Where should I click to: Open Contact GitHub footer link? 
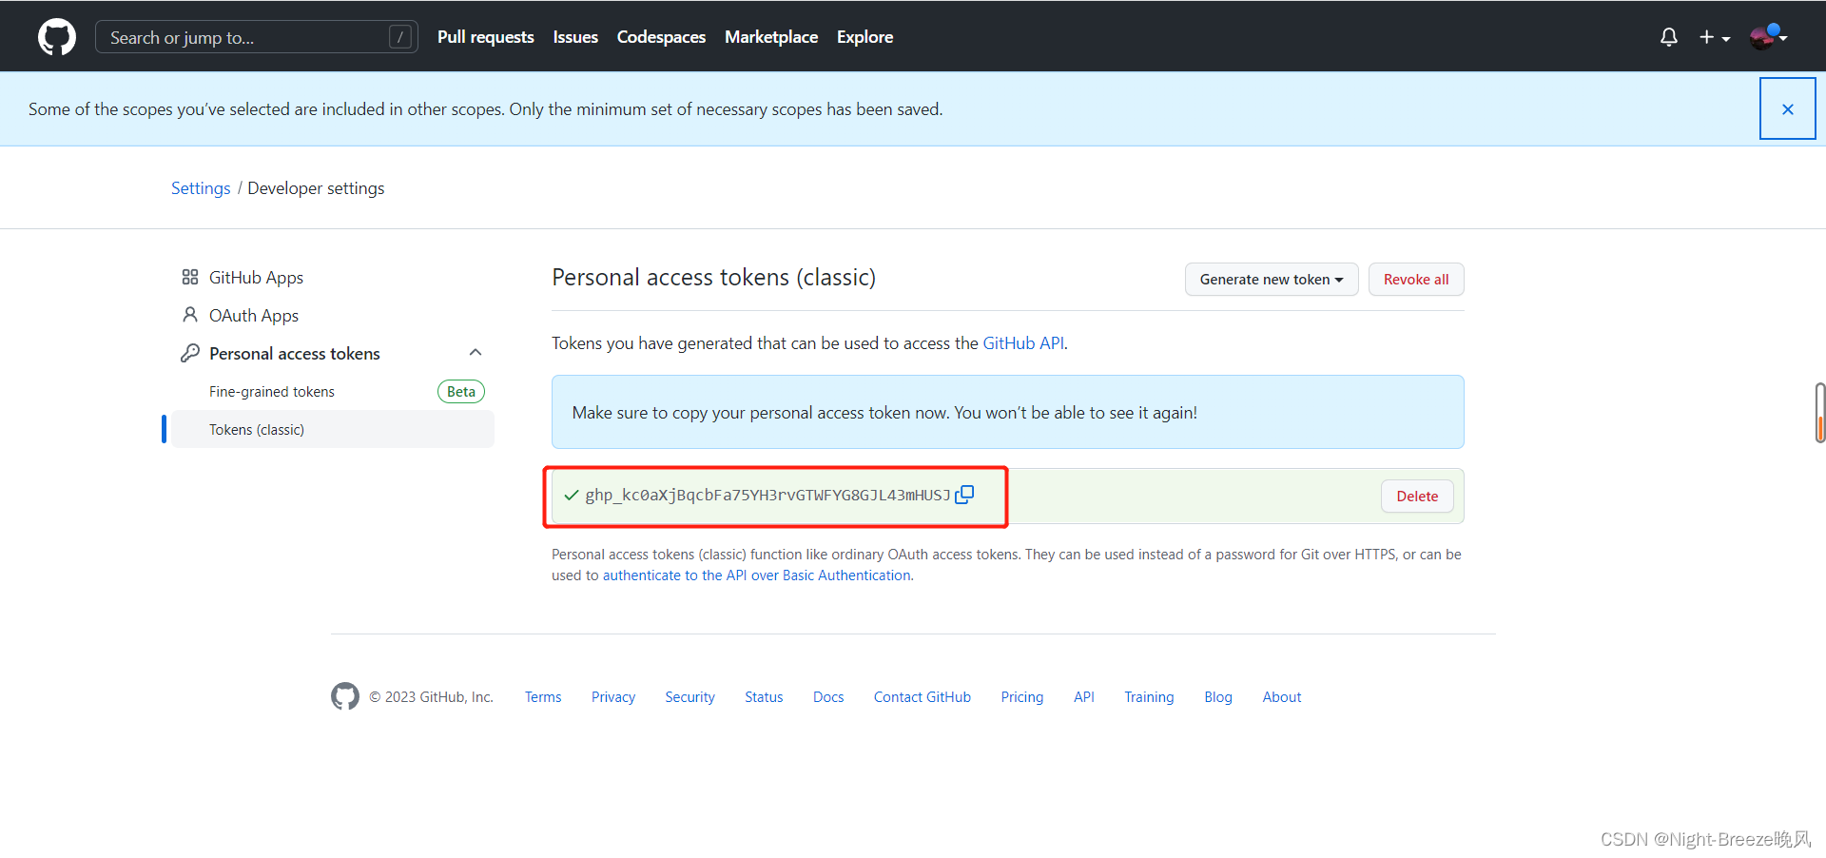point(923,697)
